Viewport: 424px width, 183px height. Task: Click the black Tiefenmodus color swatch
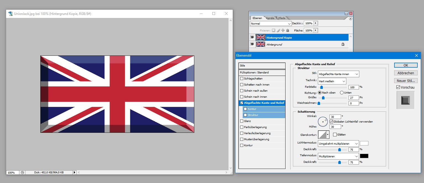pyautogui.click(x=364, y=156)
